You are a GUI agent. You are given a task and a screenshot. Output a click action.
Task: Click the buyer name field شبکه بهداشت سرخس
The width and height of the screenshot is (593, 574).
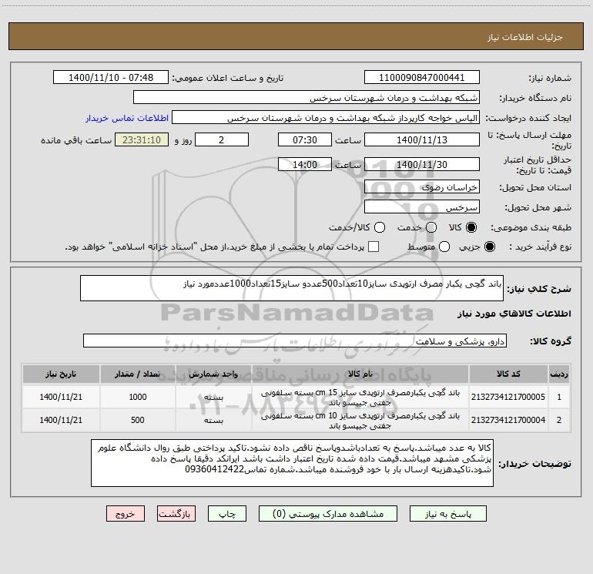tap(307, 97)
